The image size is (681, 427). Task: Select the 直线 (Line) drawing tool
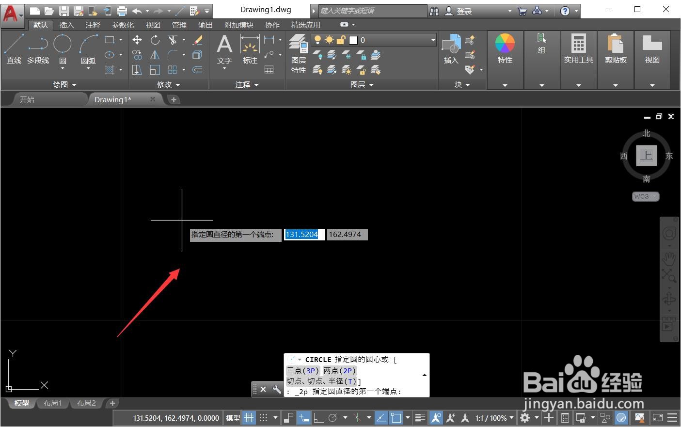click(x=14, y=48)
